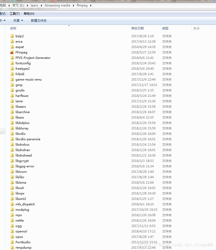Image resolution: width=216 pixels, height=250 pixels.
Task: Select the PortAudio folder icon
Action: click(x=12, y=242)
